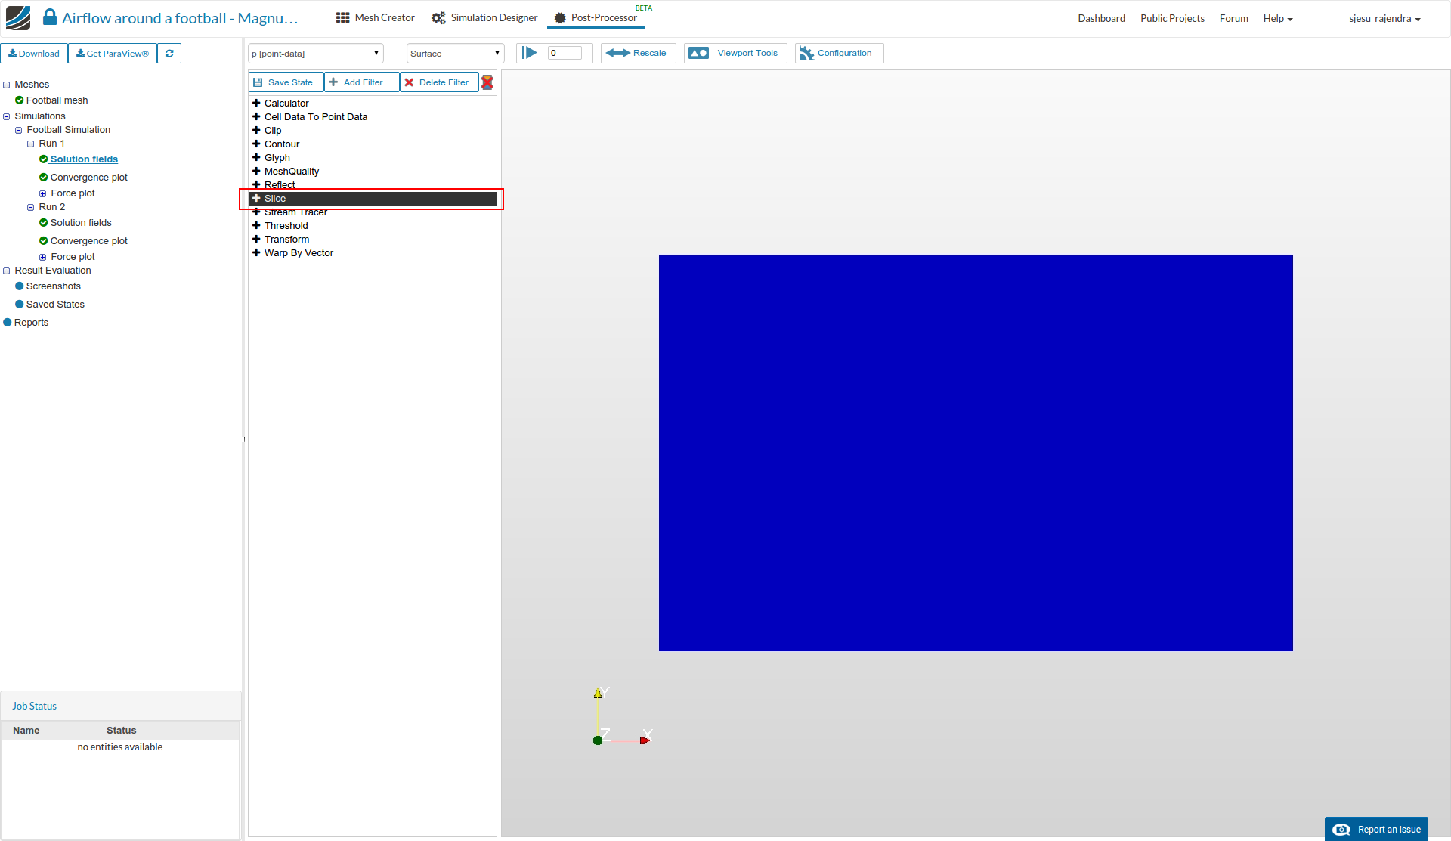The image size is (1451, 841).
Task: Select the Screenshots tree item
Action: pos(53,286)
